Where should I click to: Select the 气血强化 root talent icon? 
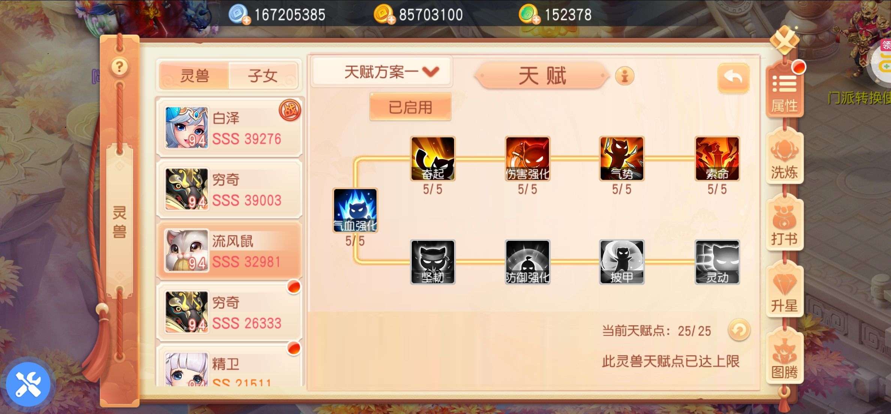pyautogui.click(x=355, y=210)
